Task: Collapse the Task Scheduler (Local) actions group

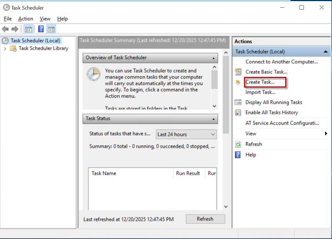Action: coord(326,52)
